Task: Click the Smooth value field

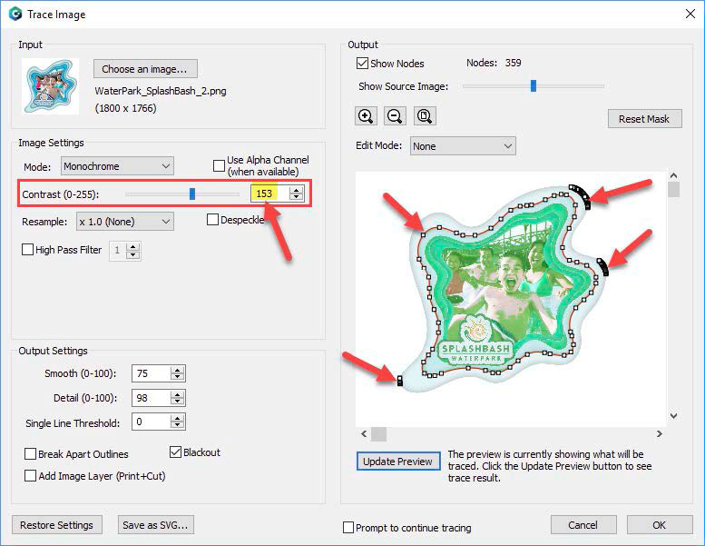Action: [152, 373]
